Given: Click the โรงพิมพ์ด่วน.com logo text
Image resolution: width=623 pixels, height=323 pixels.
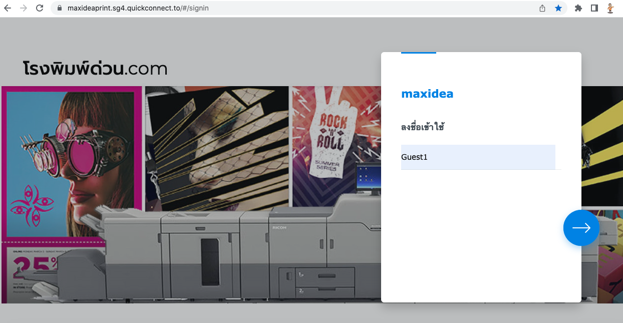Looking at the screenshot, I should tap(95, 69).
